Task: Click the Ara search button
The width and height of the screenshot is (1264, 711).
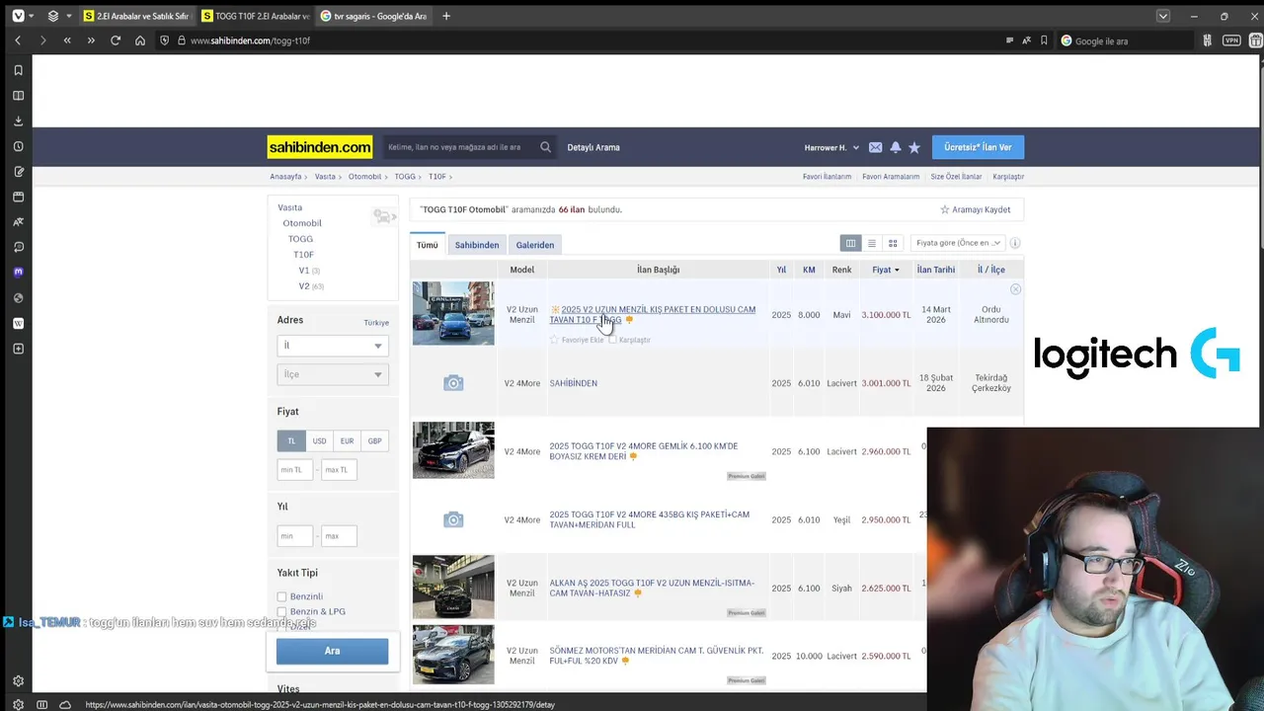Action: 332,651
